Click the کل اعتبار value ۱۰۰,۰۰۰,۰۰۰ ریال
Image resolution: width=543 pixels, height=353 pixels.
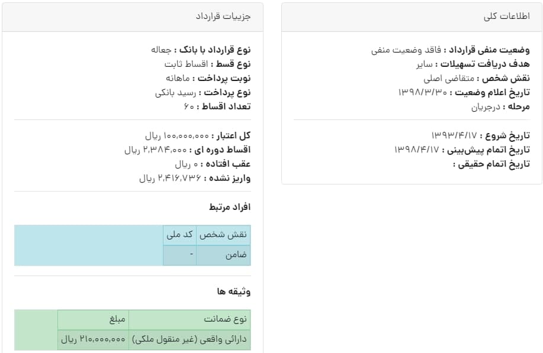[177, 136]
